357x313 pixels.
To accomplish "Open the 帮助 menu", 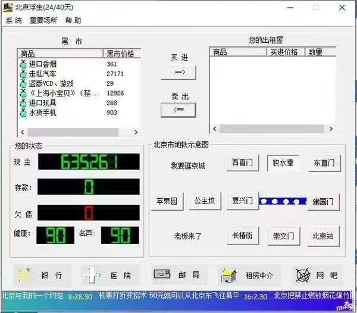I will click(x=73, y=20).
